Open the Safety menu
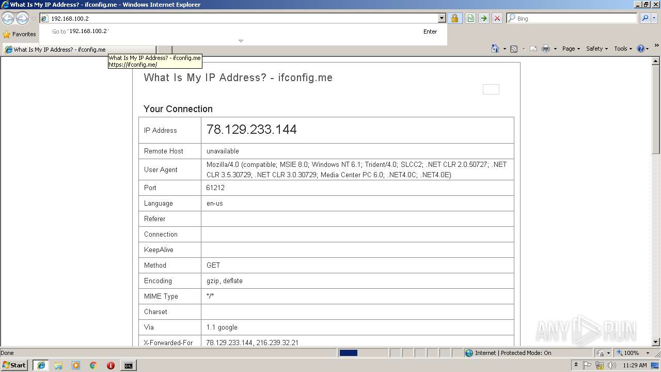The height and width of the screenshot is (372, 661). (597, 49)
